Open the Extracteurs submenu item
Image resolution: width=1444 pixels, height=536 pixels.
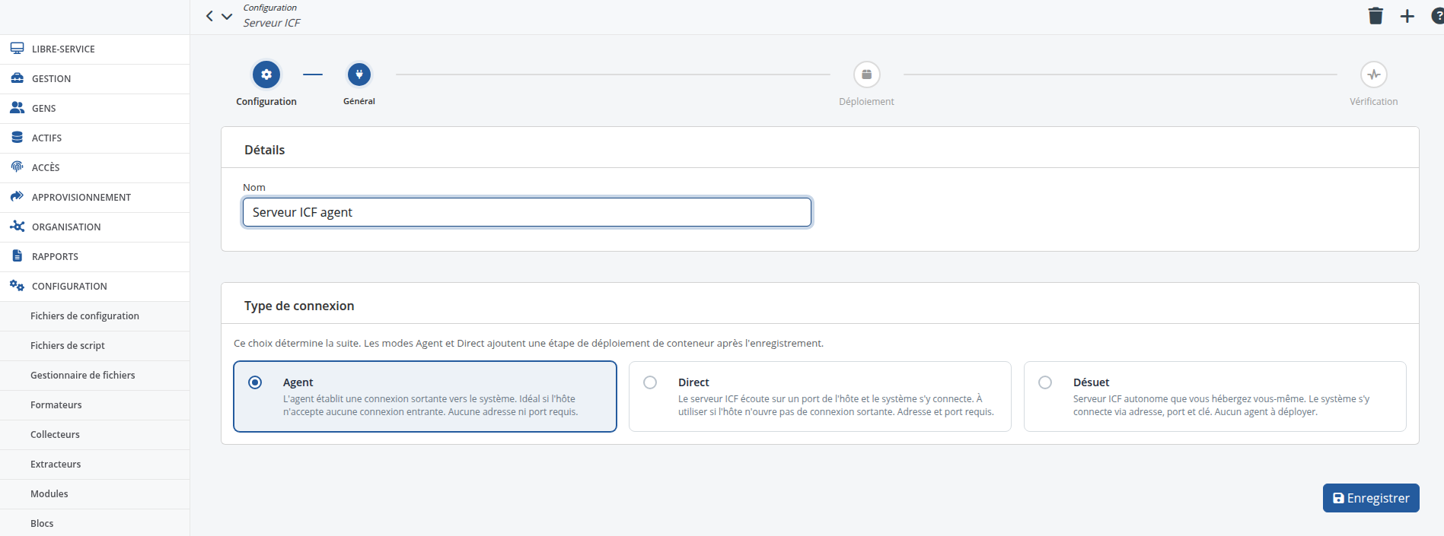click(x=95, y=464)
